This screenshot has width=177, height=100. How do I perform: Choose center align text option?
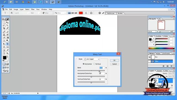[x=72, y=13]
